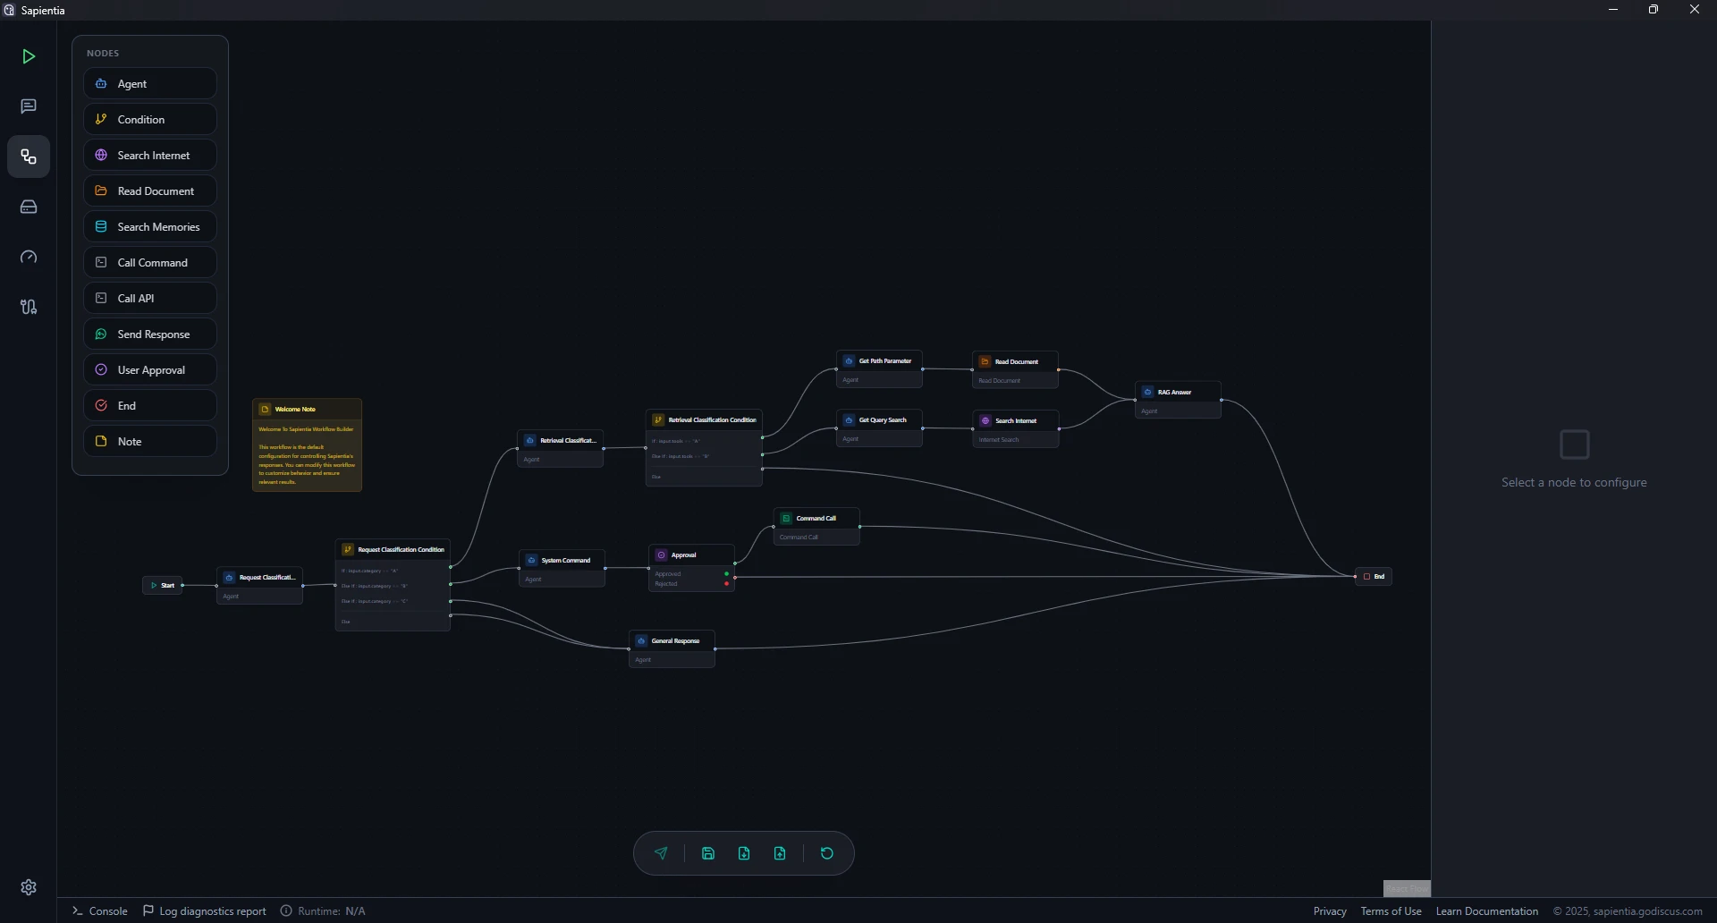Open the Terms of Use link

click(1390, 910)
